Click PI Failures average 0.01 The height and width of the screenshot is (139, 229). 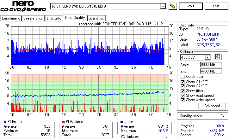pos(106,126)
